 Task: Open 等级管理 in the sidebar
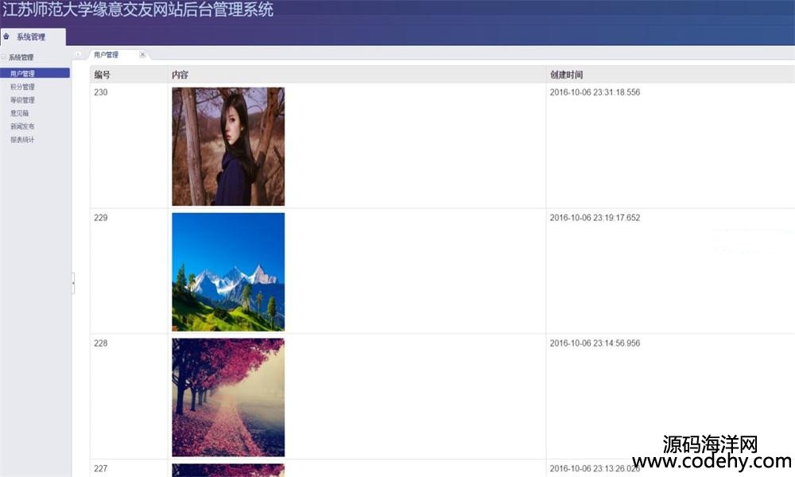click(22, 100)
